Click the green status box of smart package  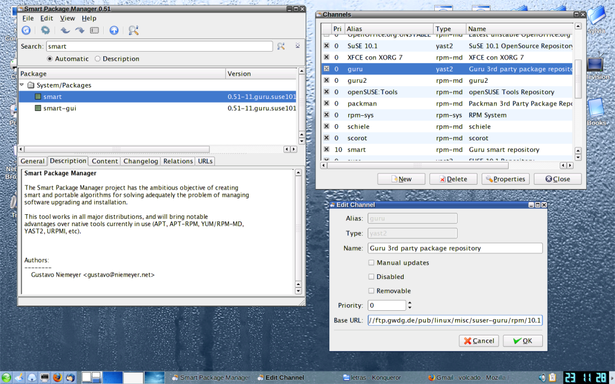(x=38, y=97)
